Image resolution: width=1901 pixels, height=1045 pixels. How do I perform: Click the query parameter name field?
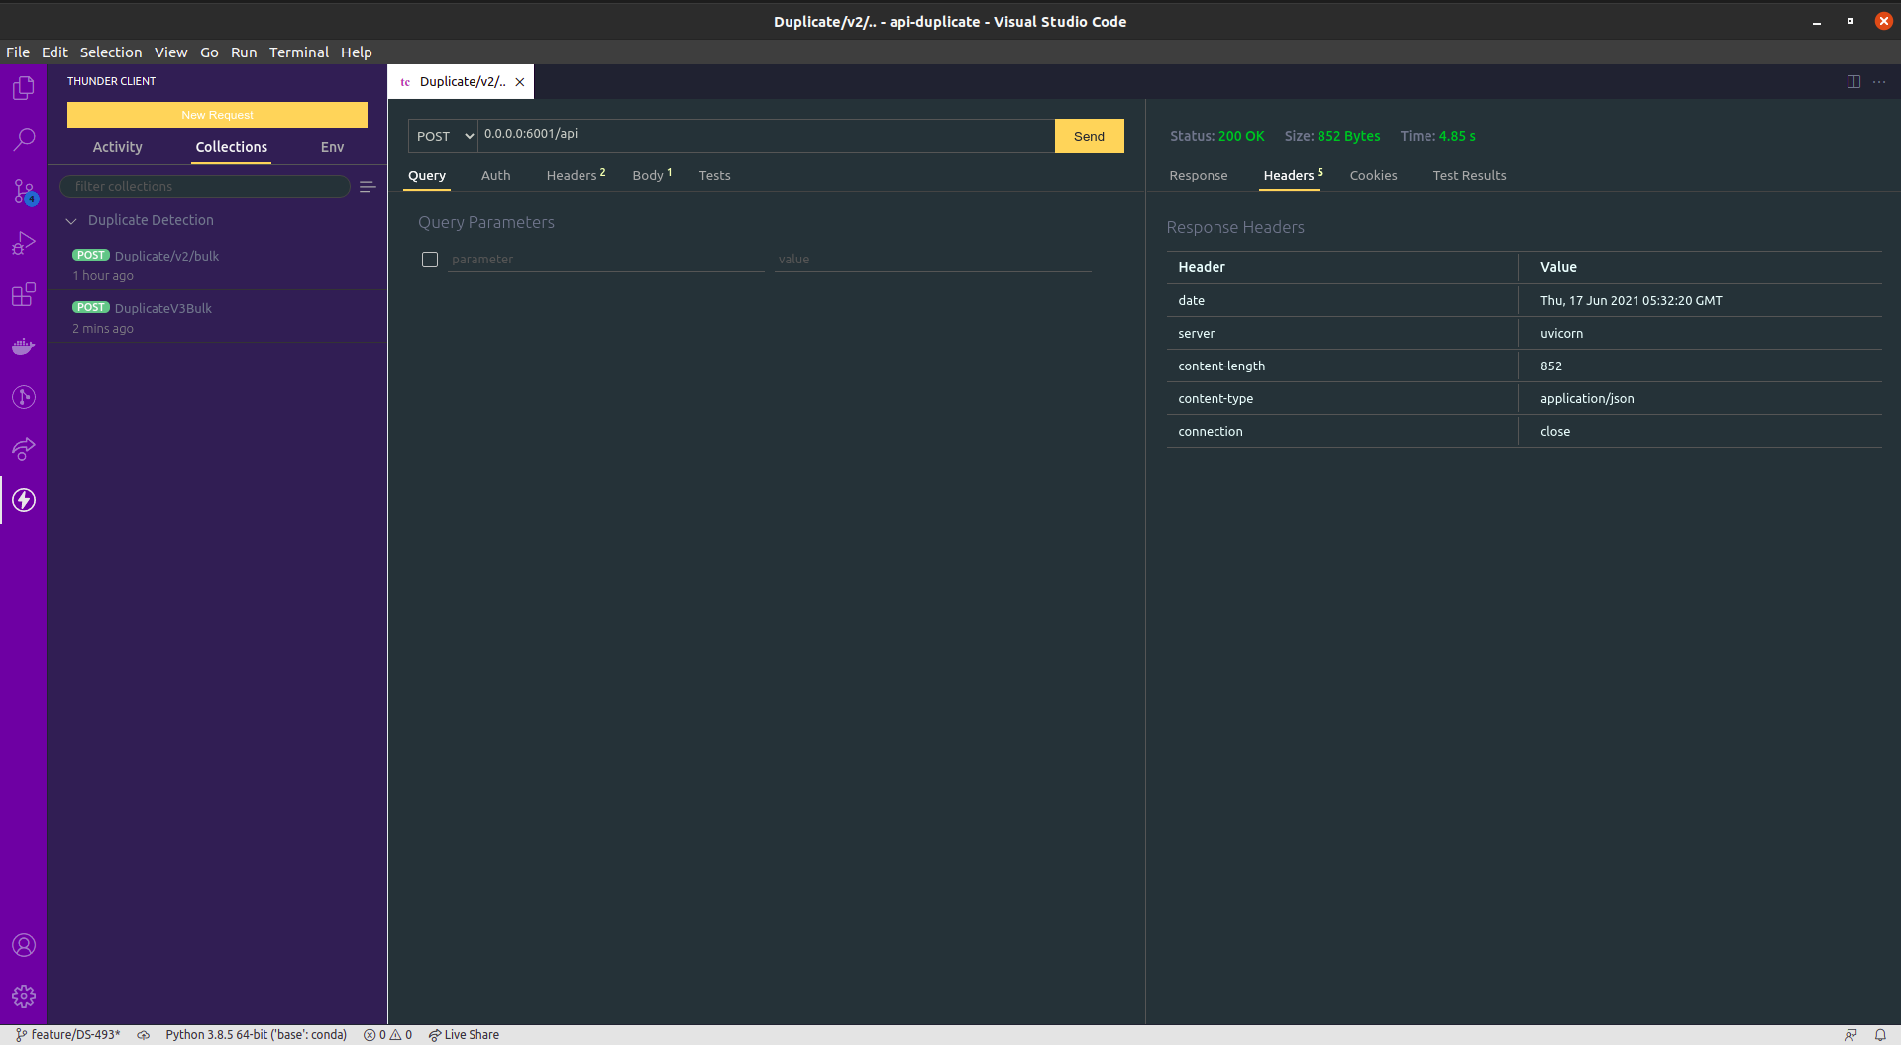point(606,260)
